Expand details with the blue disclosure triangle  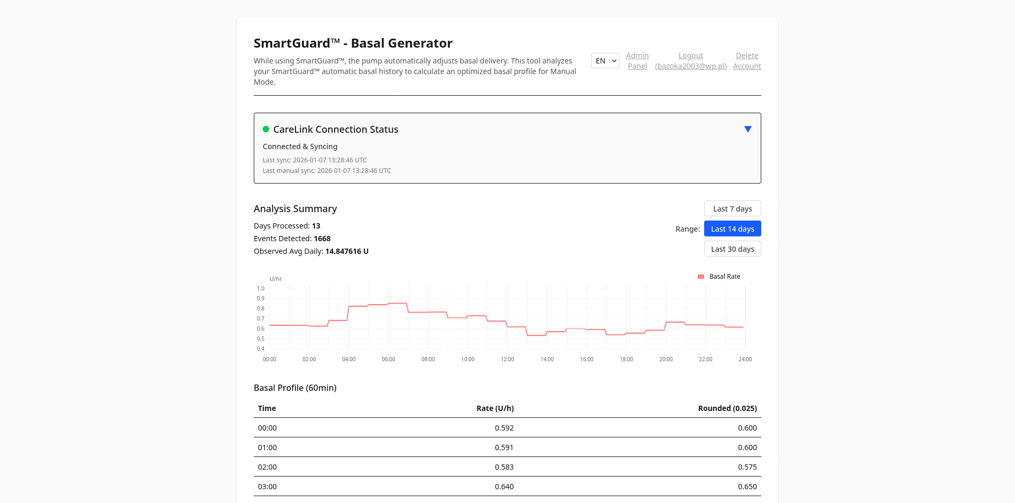click(748, 129)
